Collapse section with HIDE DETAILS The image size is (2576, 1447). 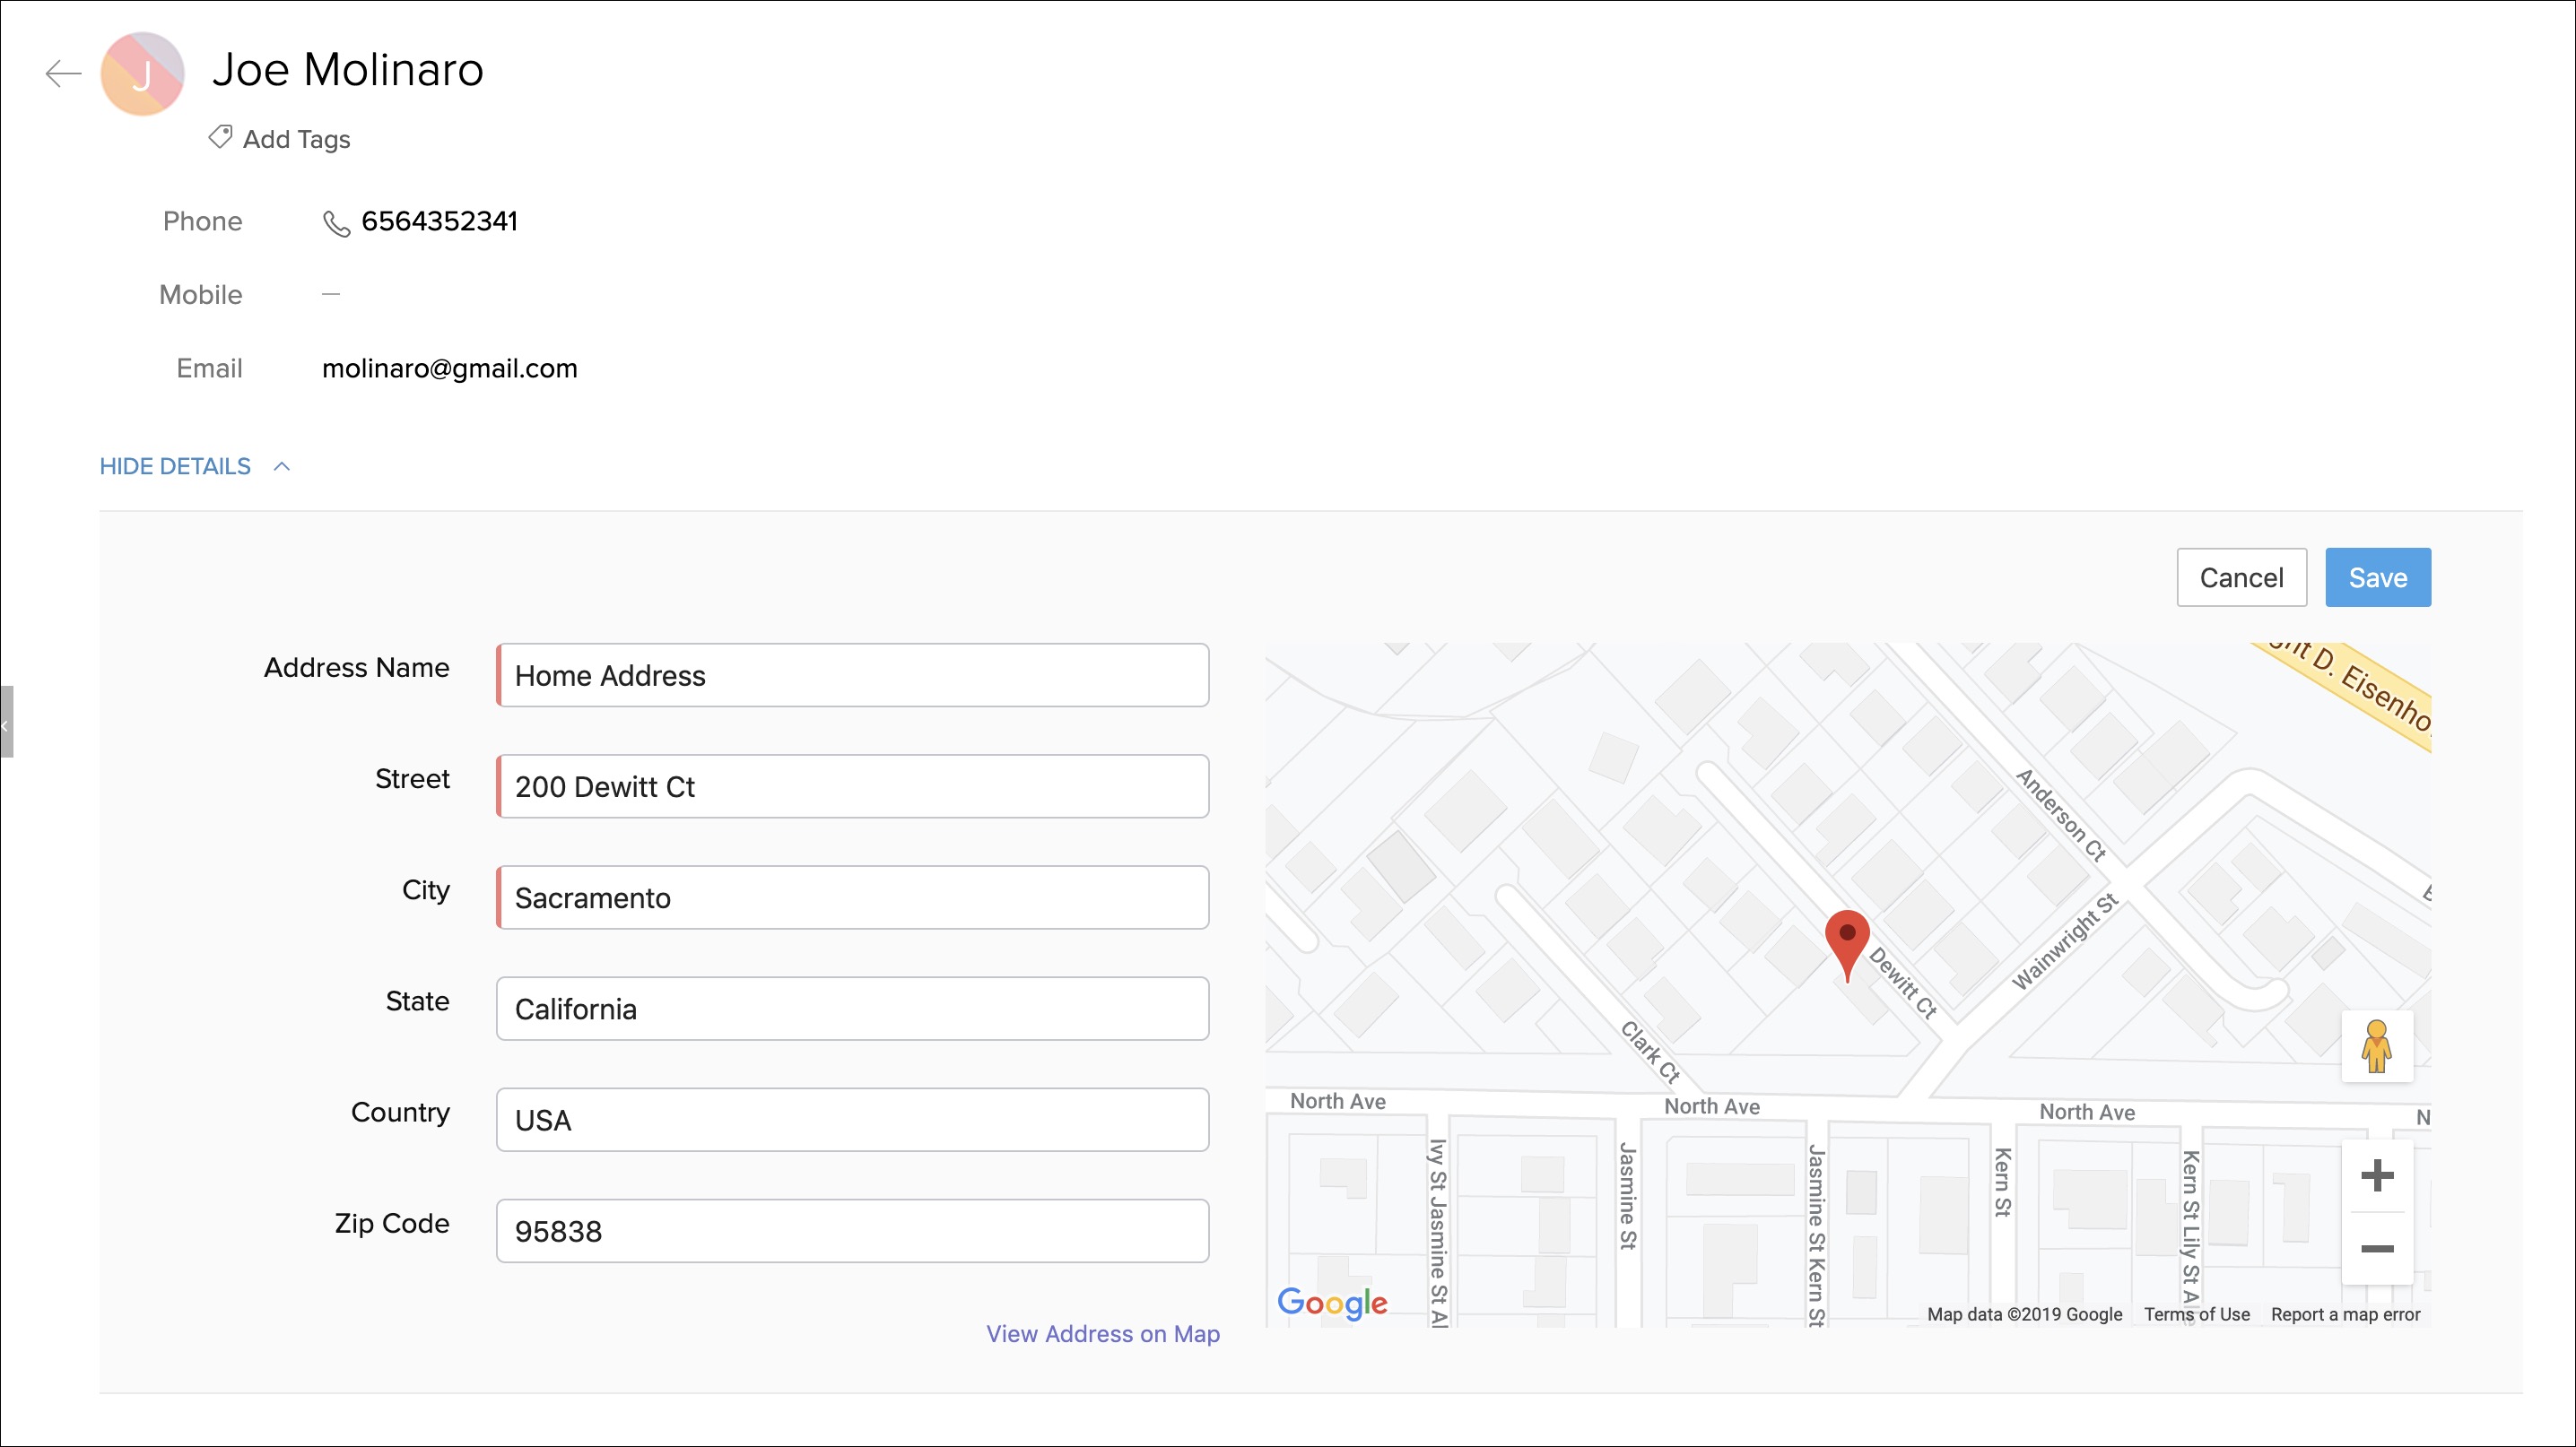click(x=175, y=467)
